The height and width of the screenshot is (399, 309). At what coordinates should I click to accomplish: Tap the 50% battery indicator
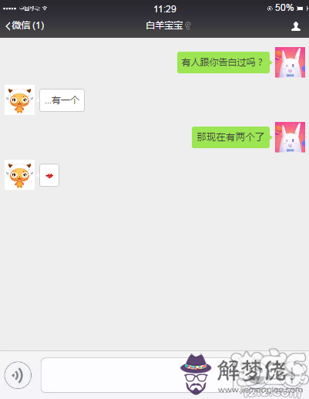pos(284,8)
